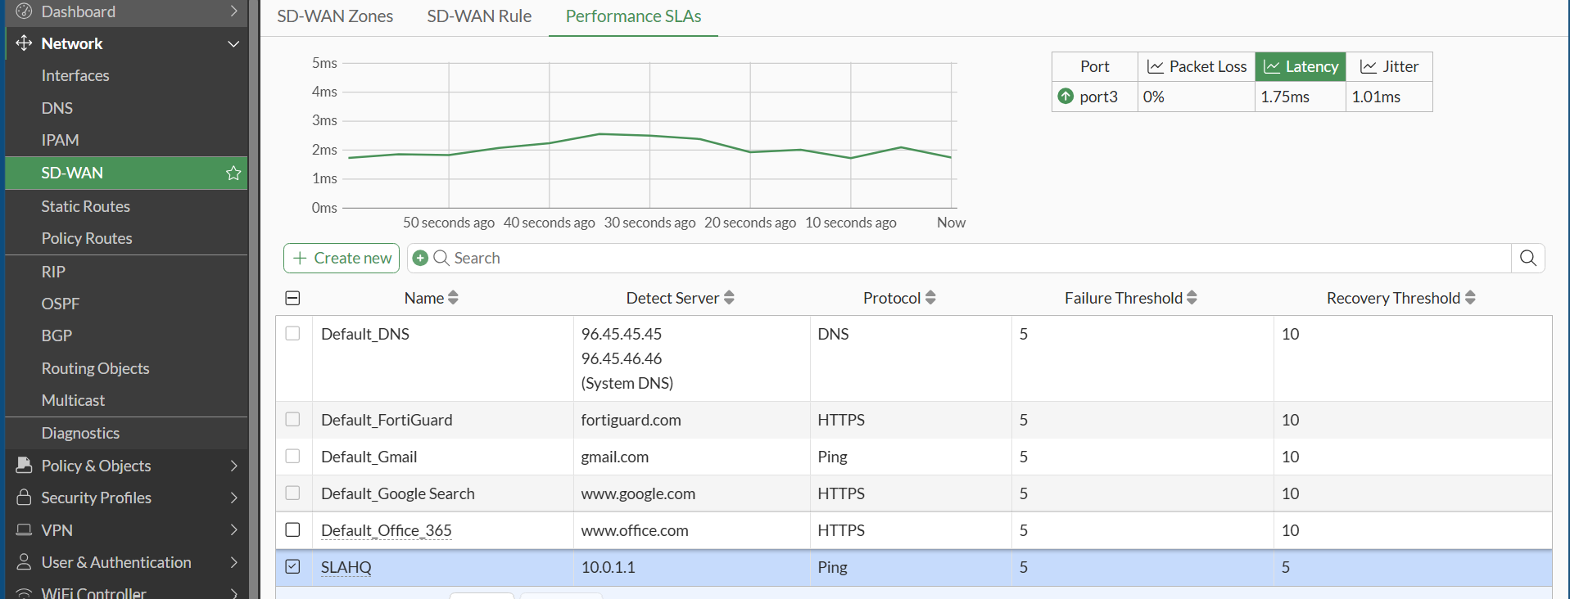The width and height of the screenshot is (1570, 599).
Task: Show Packet Loss graph column
Action: (1197, 67)
